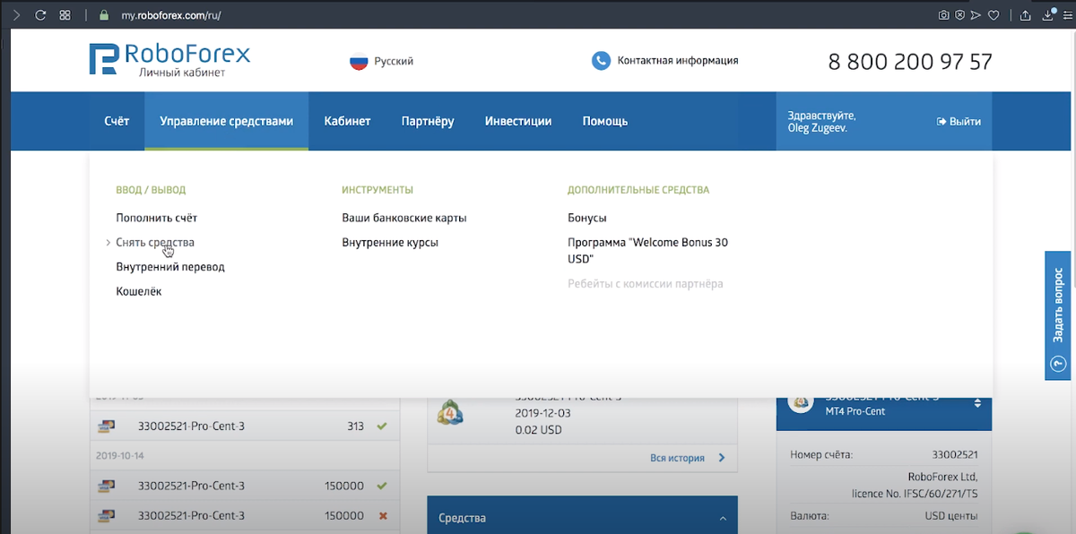
Task: Click the ИНСТРУМЕНТЫ heading
Action: pyautogui.click(x=377, y=190)
